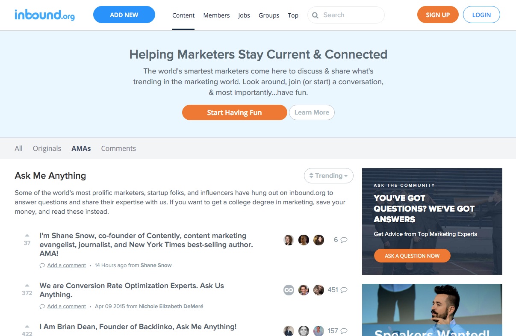
Task: Click the Sign Up button
Action: [x=438, y=15]
